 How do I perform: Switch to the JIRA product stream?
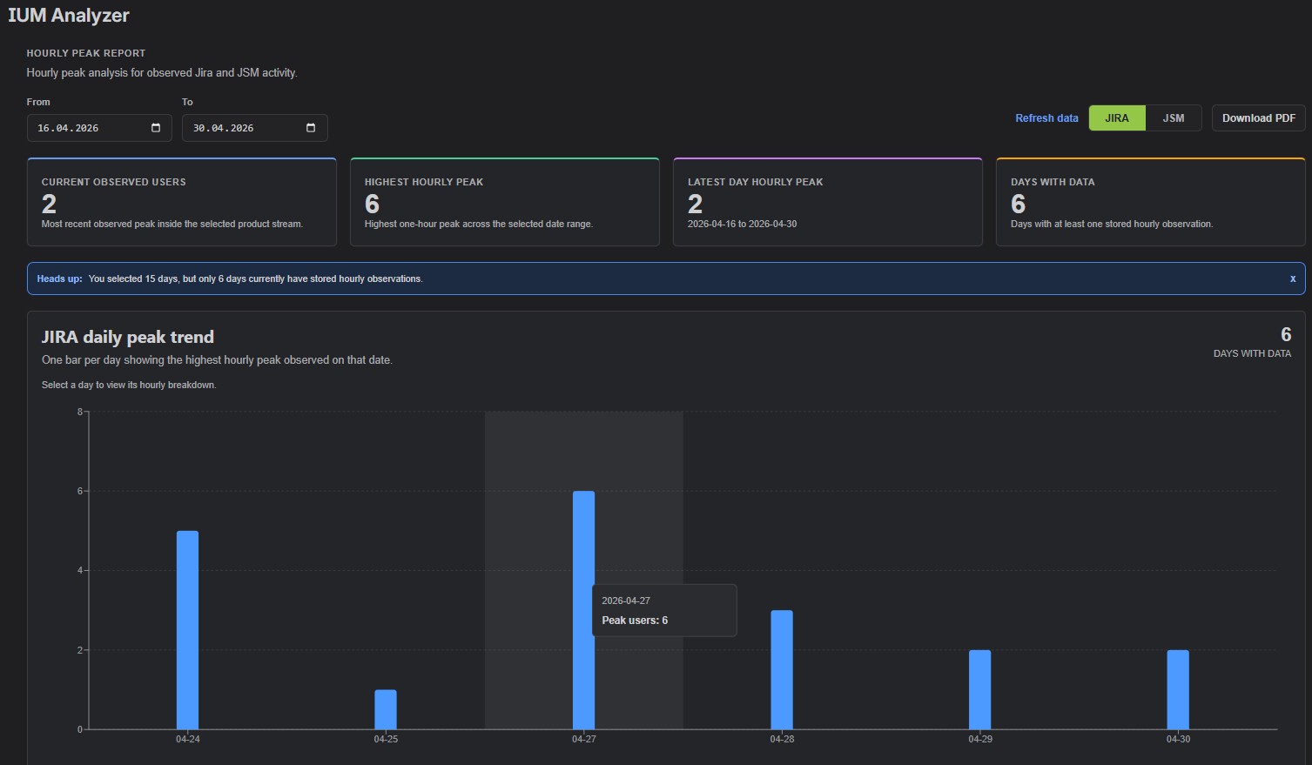click(1117, 118)
